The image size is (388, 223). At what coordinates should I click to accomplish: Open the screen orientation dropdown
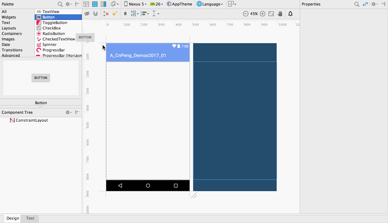(114, 4)
